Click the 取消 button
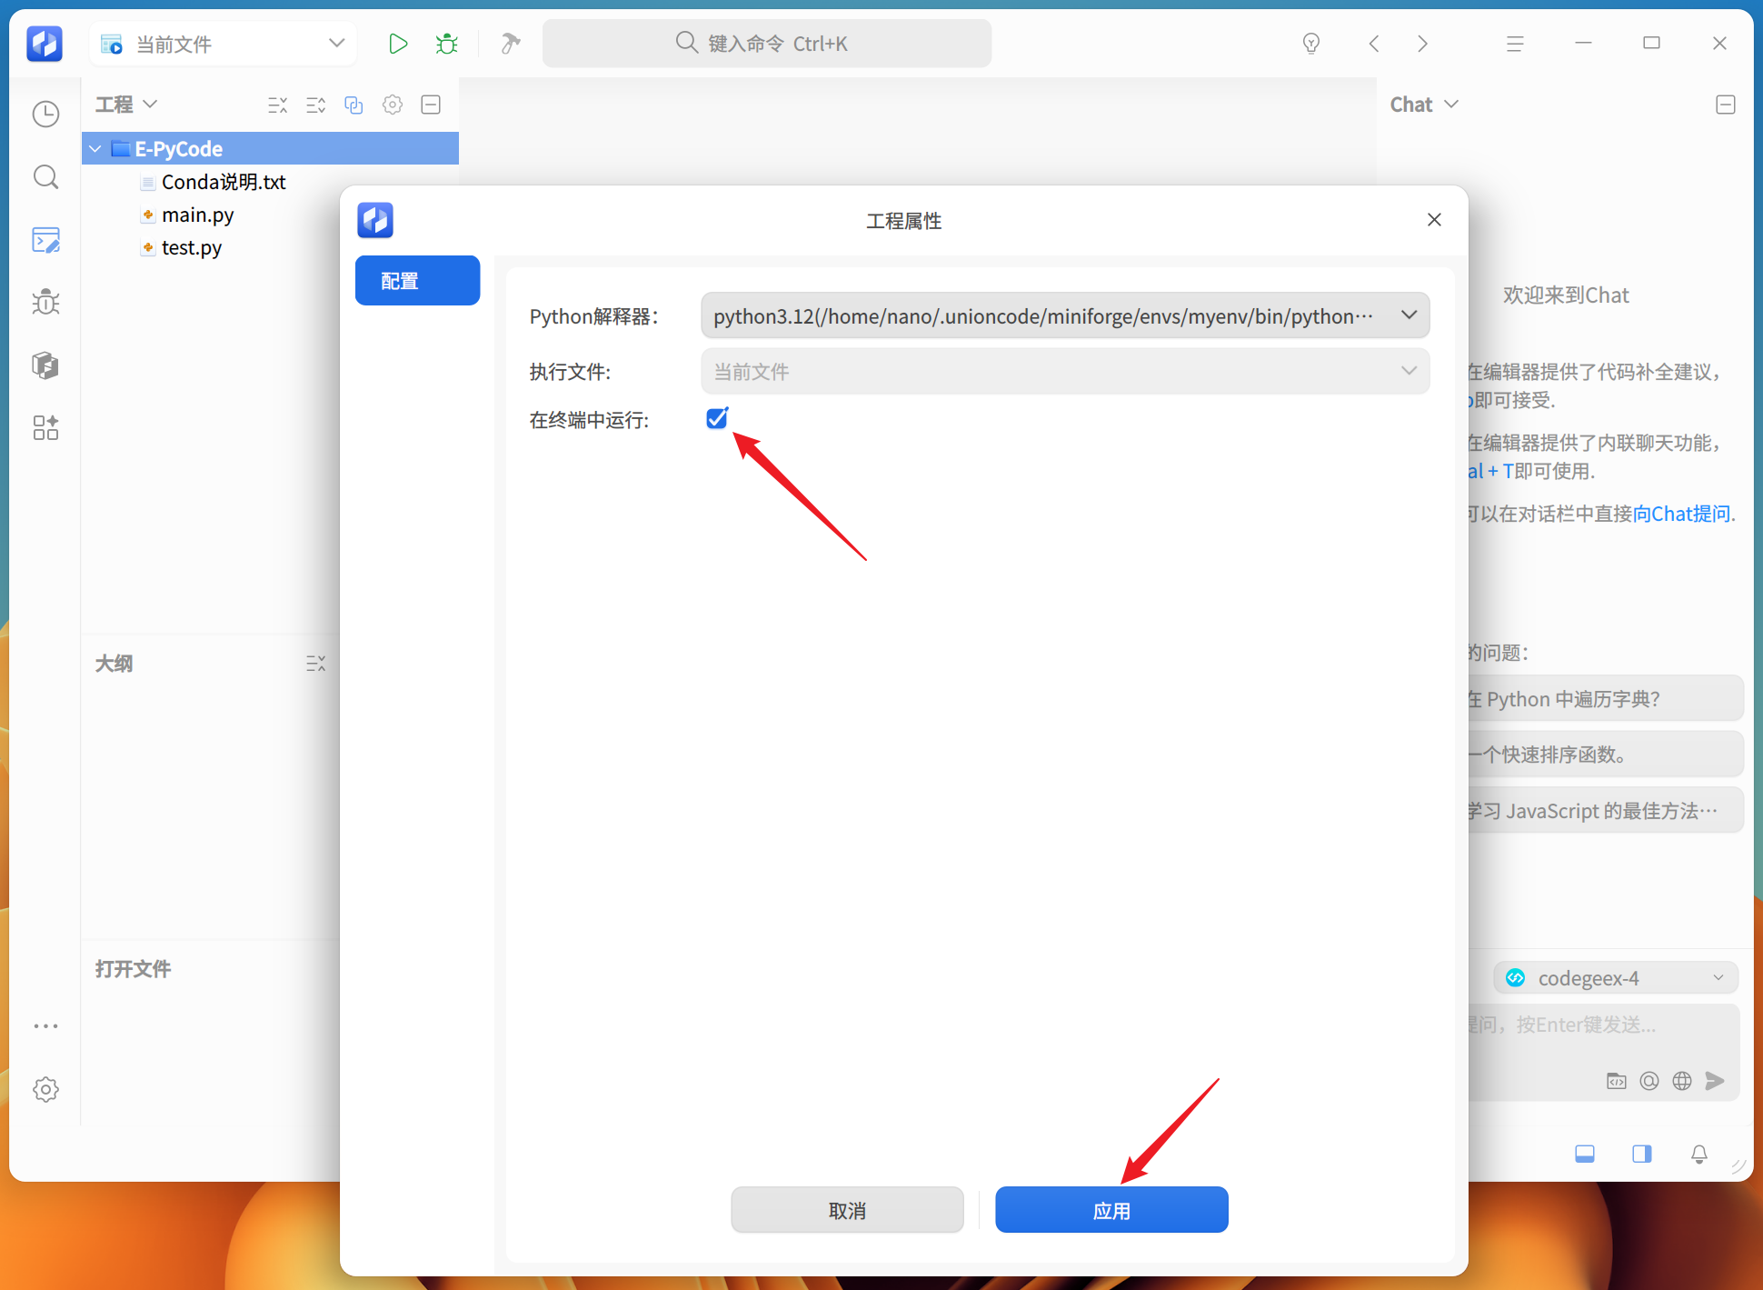The image size is (1763, 1290). coord(847,1210)
